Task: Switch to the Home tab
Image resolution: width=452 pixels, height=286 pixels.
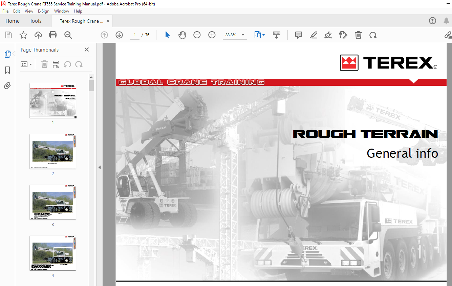Action: pyautogui.click(x=13, y=21)
